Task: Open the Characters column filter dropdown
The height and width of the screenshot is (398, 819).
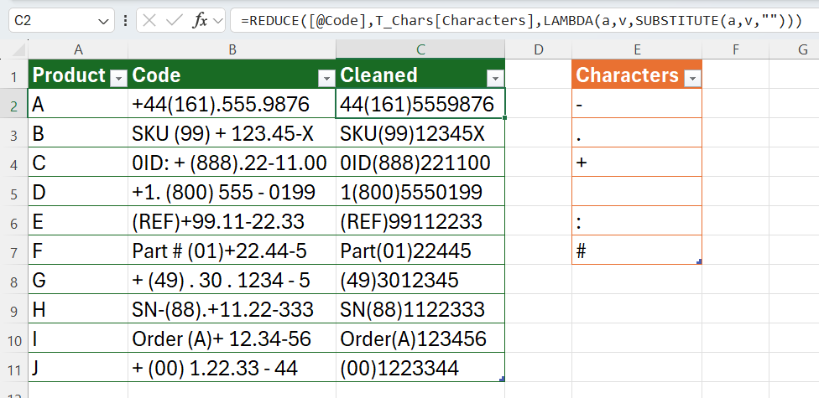Action: [692, 78]
